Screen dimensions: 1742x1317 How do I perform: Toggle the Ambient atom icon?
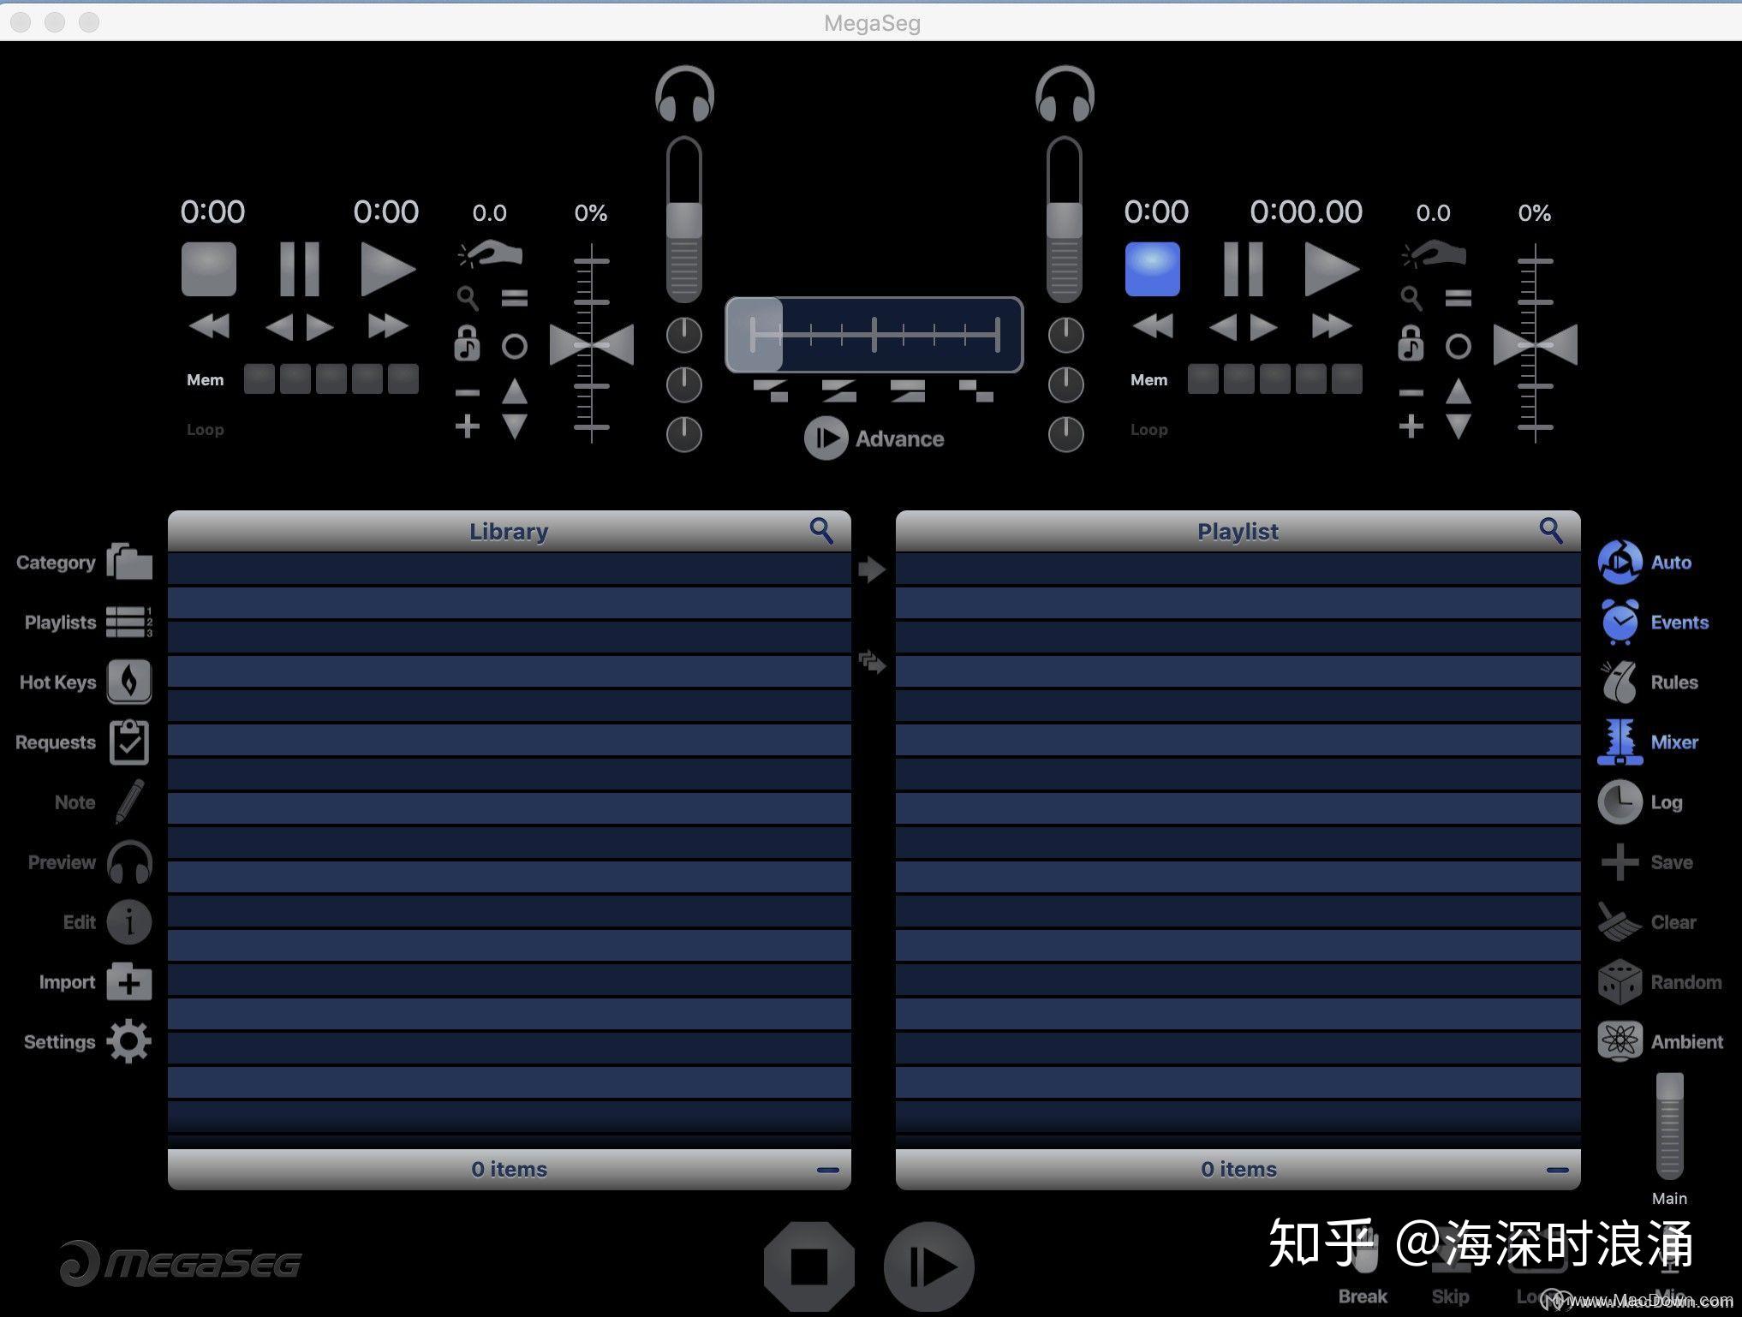[x=1620, y=1041]
